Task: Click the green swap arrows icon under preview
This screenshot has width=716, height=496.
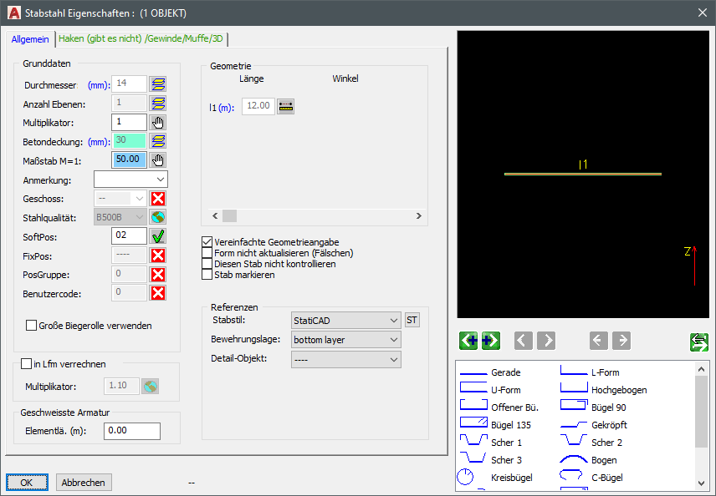Action: pos(698,342)
